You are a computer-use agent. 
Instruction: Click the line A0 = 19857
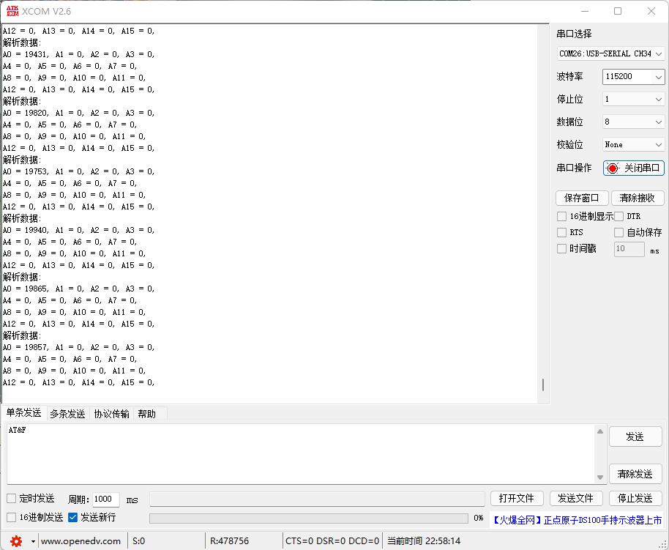[x=78, y=347]
